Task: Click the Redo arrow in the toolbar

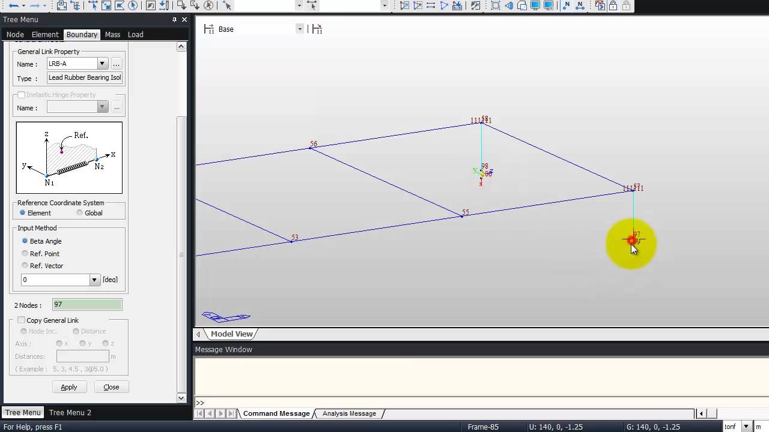Action: (x=34, y=5)
